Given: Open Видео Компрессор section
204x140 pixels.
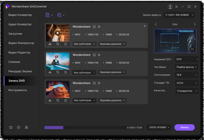Looking at the screenshot, I should click(x=21, y=43).
